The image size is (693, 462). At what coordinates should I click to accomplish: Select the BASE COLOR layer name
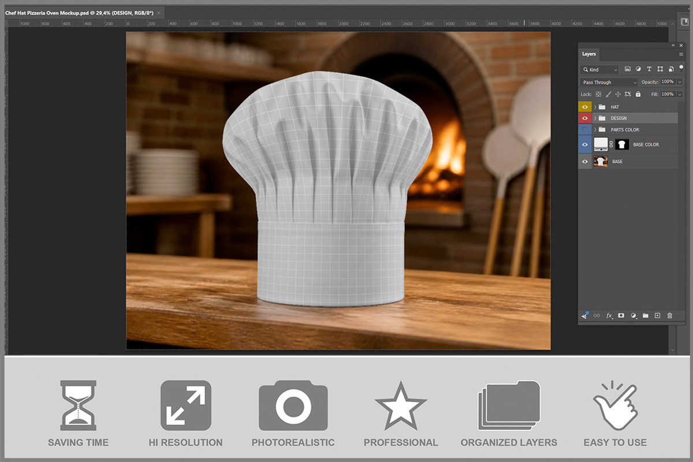point(646,144)
